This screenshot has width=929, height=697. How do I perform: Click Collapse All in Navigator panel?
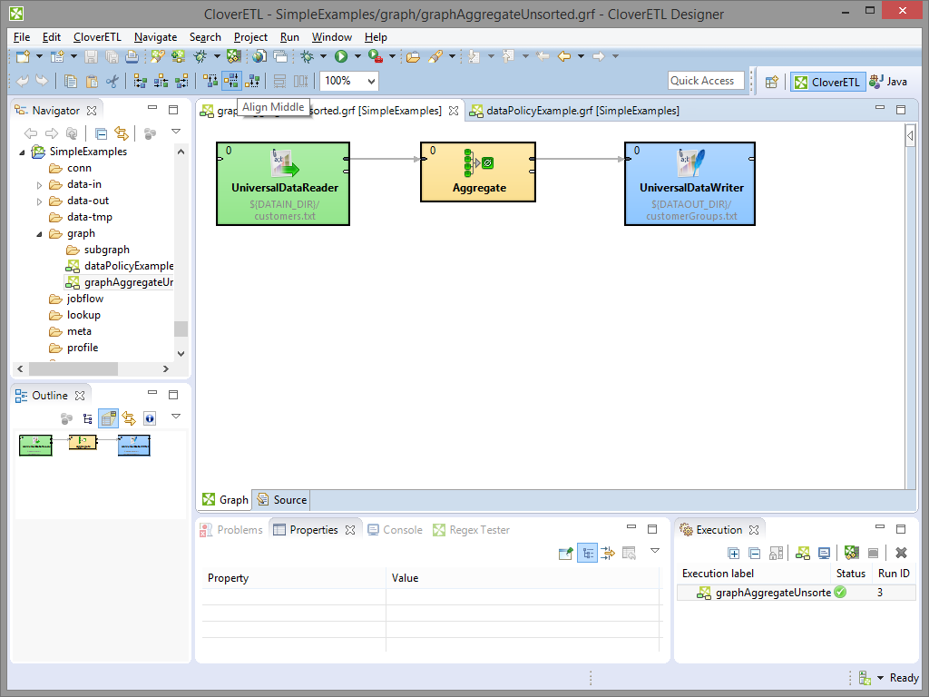point(102,133)
